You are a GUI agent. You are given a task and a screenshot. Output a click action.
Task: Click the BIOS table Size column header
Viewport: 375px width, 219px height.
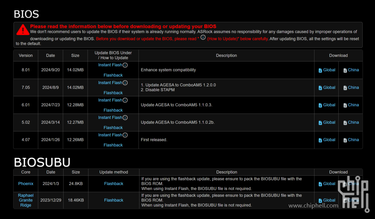click(x=75, y=55)
